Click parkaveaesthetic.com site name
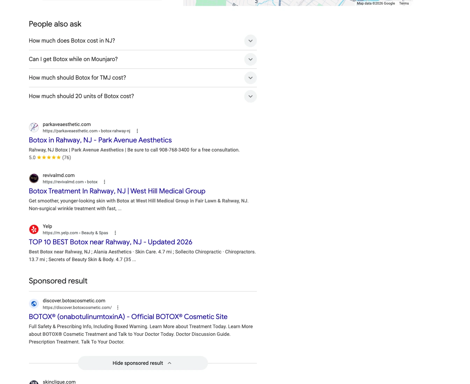 pyautogui.click(x=67, y=124)
